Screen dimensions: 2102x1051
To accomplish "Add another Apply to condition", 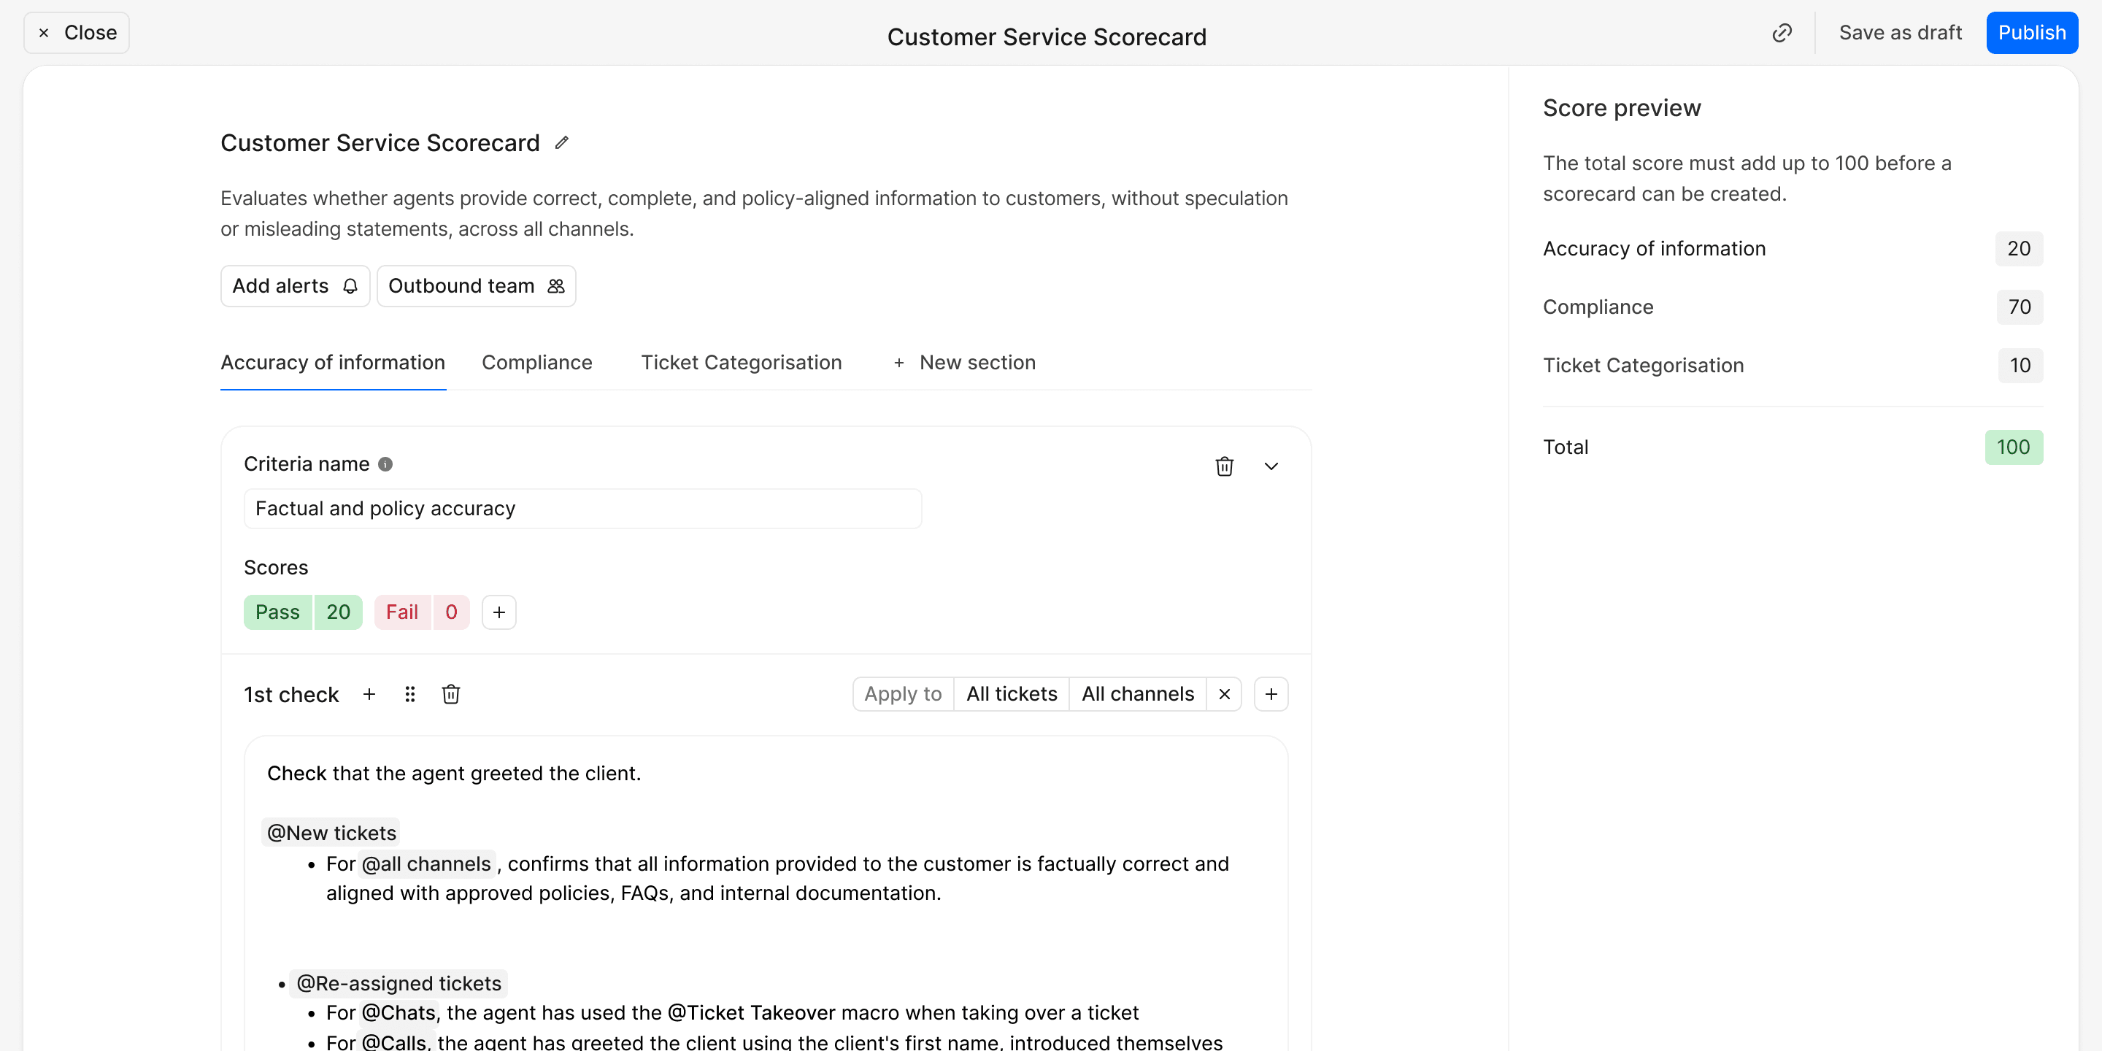I will 1271,694.
